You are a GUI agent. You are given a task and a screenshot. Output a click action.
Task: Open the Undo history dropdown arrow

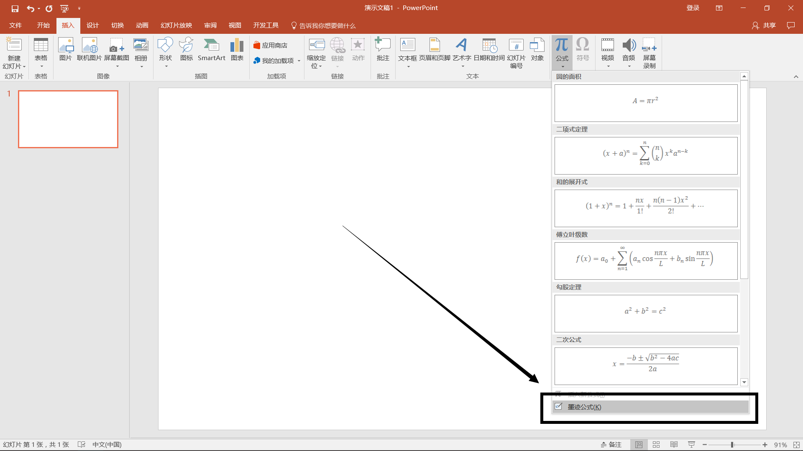pos(39,8)
